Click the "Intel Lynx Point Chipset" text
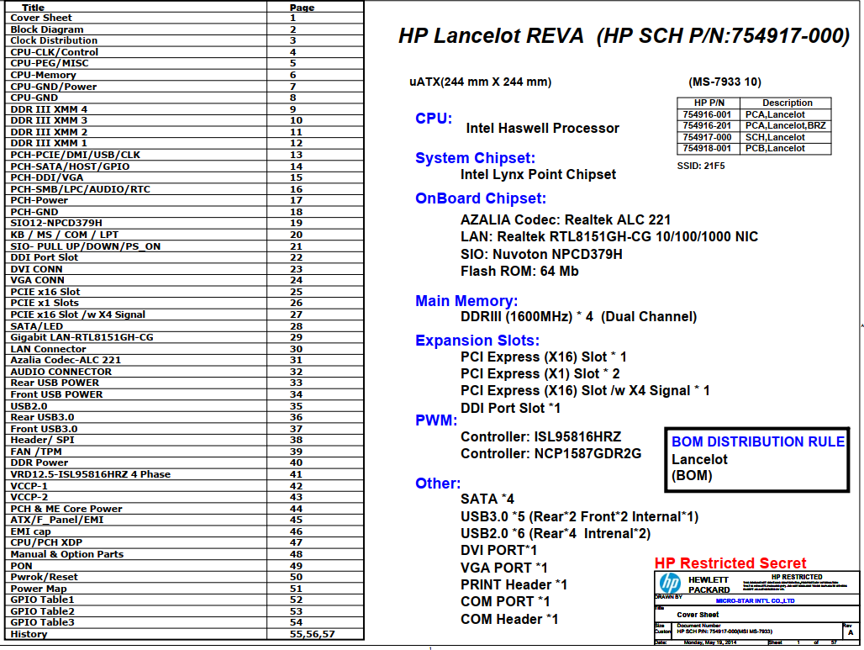The width and height of the screenshot is (864, 650). [539, 175]
